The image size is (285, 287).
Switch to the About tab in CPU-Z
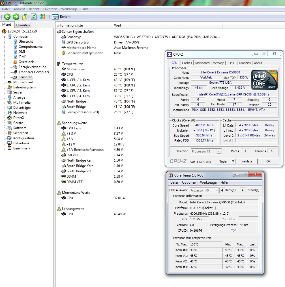[258, 63]
